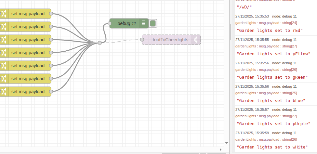Click the input port of debug 11

[x=110, y=23]
